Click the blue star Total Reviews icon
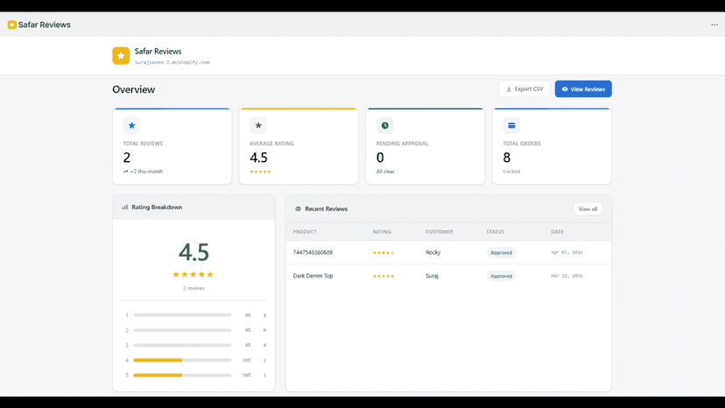The image size is (725, 408). click(131, 125)
